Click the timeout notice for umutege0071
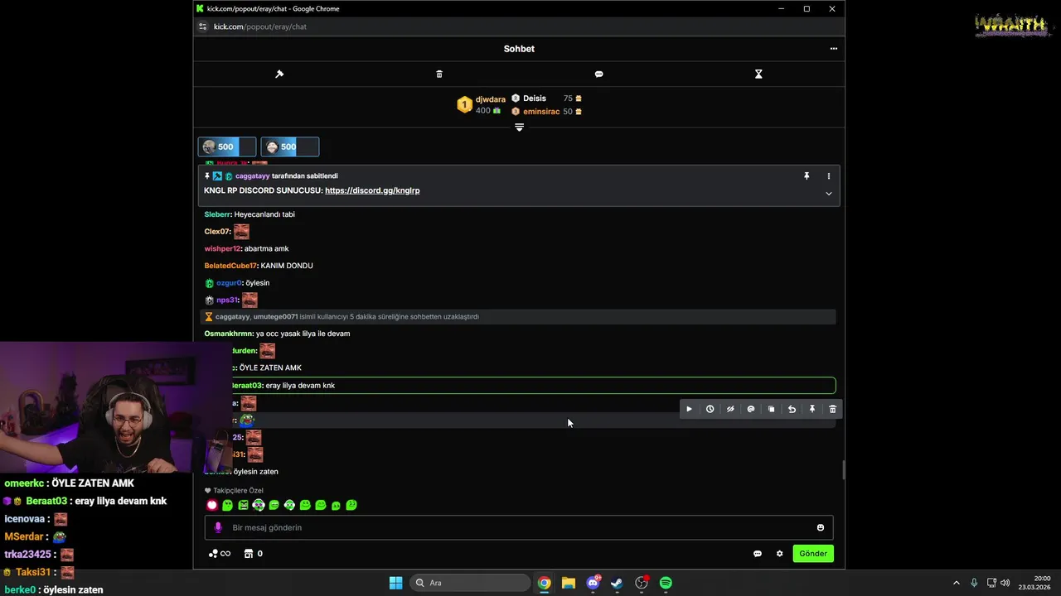The image size is (1061, 596). [519, 317]
